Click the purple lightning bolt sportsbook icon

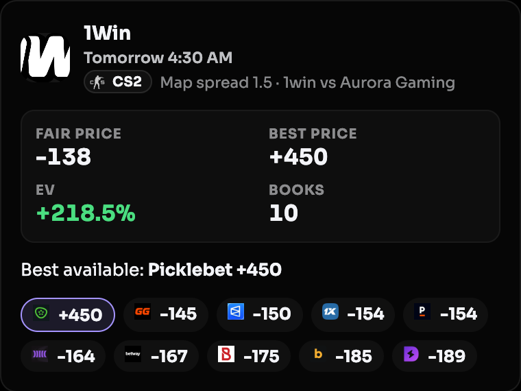coord(411,354)
